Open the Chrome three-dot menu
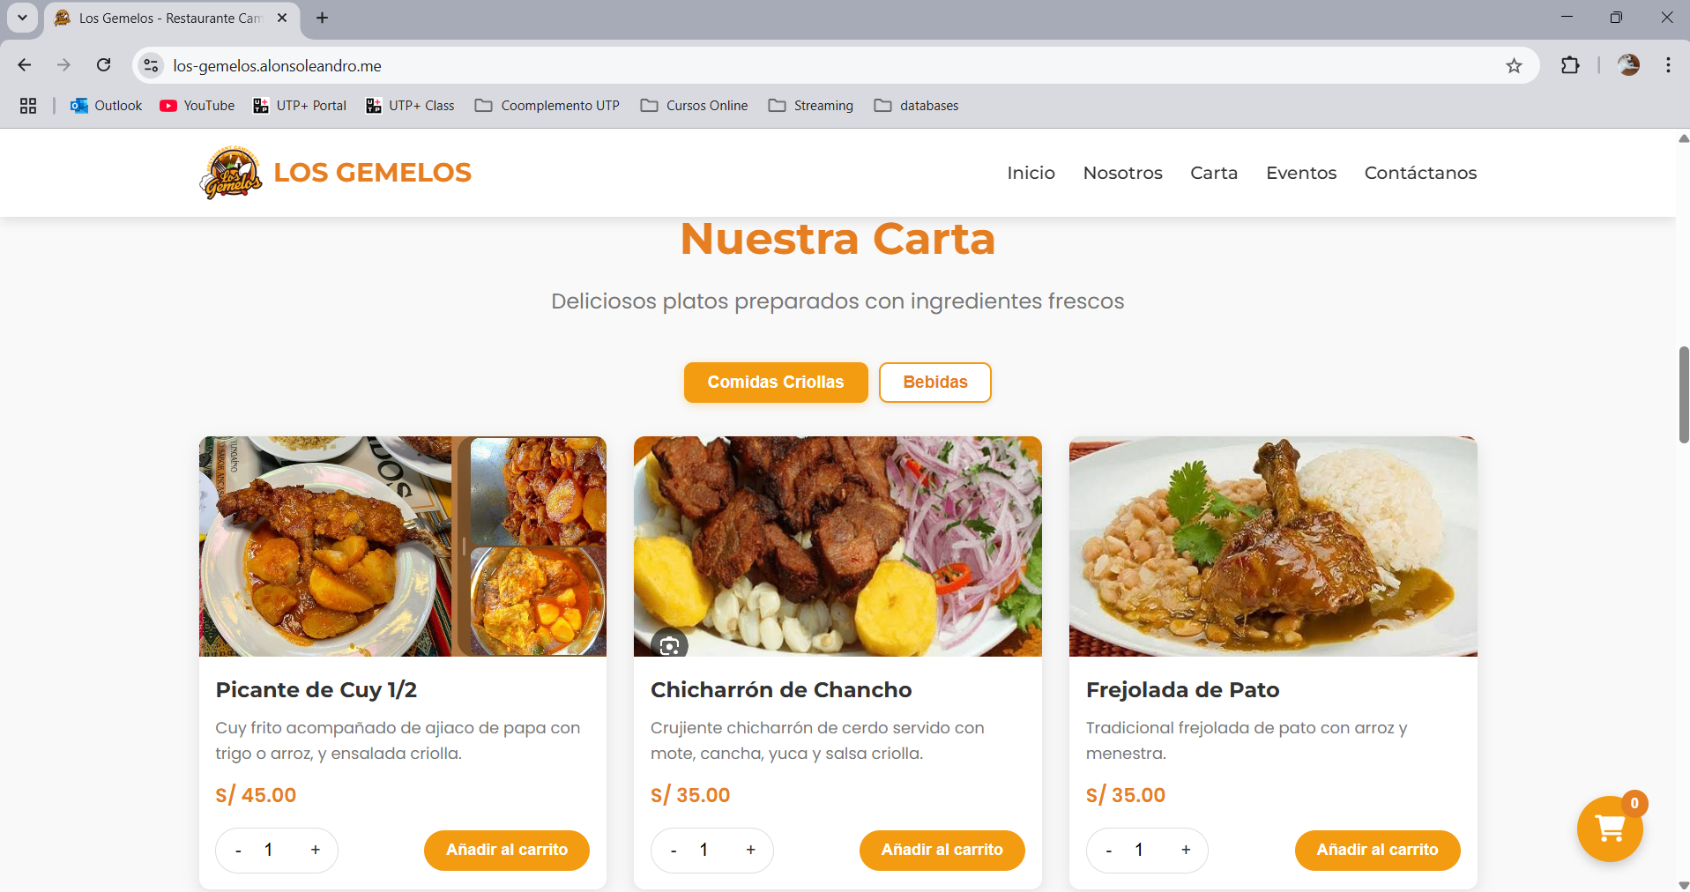Image resolution: width=1690 pixels, height=892 pixels. pyautogui.click(x=1668, y=66)
